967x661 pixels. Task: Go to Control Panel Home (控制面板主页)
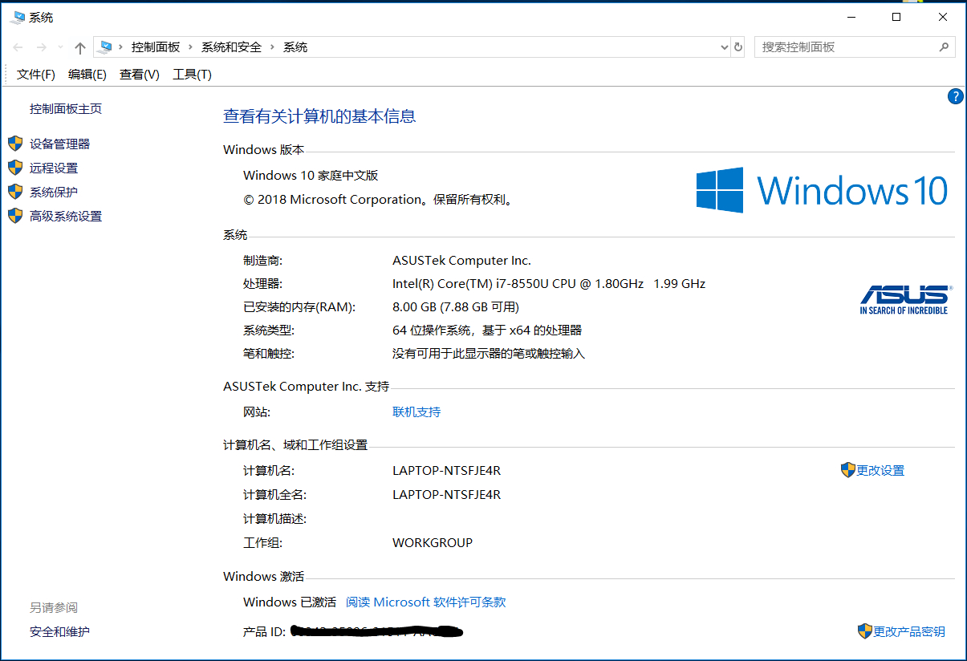[x=66, y=109]
